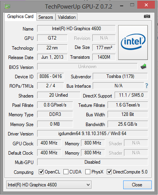This screenshot has width=158, height=195.
Task: Click the Computing label text
Action: pyautogui.click(x=23, y=172)
